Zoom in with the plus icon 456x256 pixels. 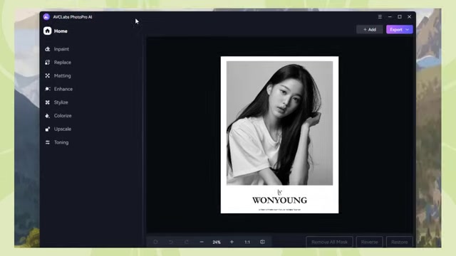pos(232,242)
